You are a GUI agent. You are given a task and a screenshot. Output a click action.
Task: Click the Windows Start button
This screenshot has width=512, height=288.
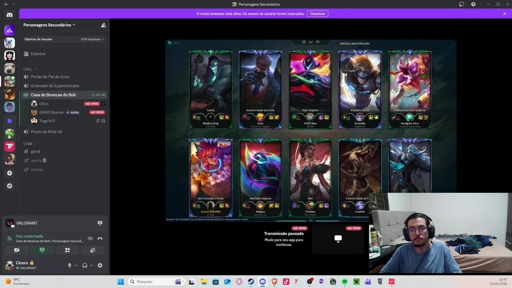[120, 282]
